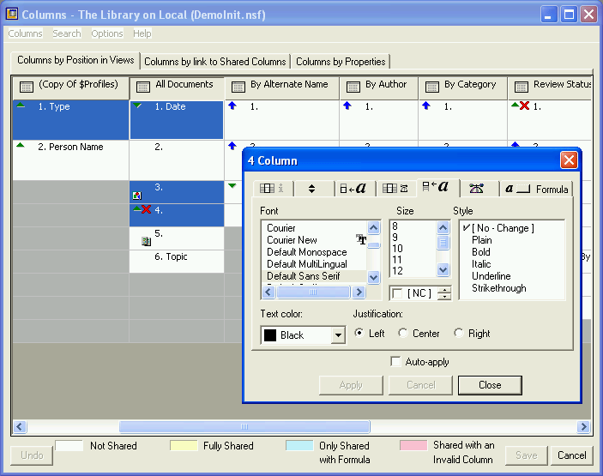This screenshot has width=603, height=476.
Task: Open the column title font tab
Action: [x=353, y=188]
